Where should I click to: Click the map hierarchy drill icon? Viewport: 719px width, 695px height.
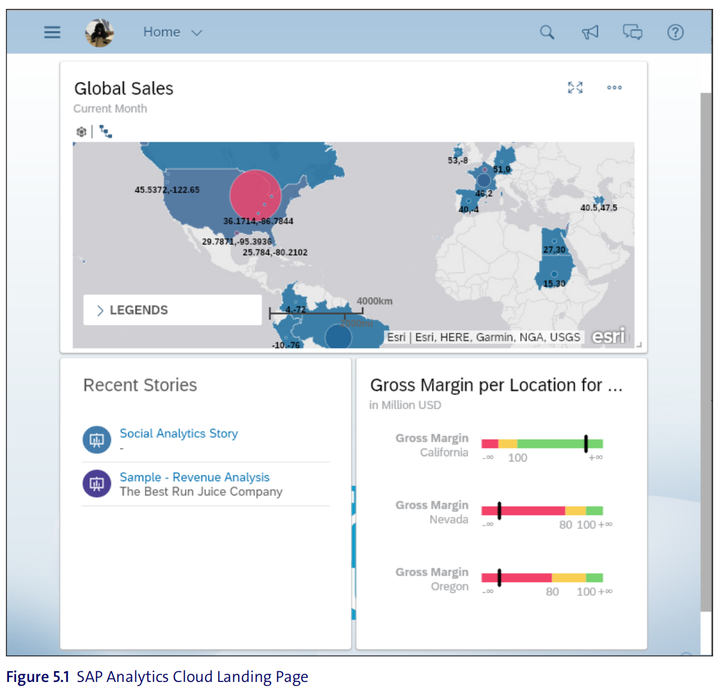click(106, 132)
